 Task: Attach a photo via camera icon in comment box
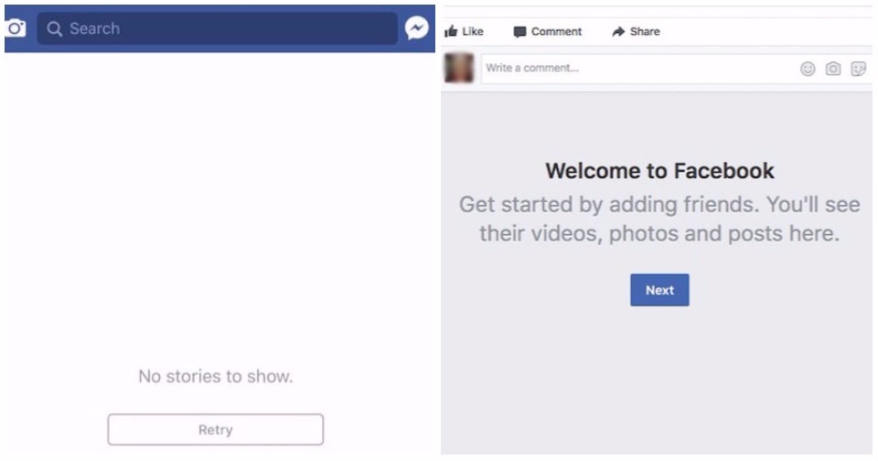coord(833,69)
